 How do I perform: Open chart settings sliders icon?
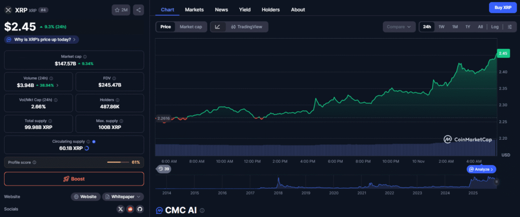pos(510,27)
